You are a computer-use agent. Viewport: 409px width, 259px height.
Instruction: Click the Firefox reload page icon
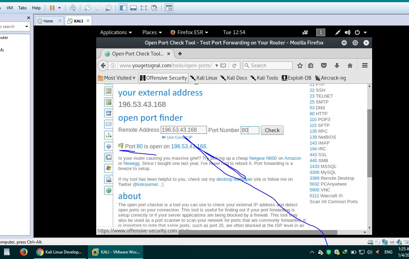[234, 66]
